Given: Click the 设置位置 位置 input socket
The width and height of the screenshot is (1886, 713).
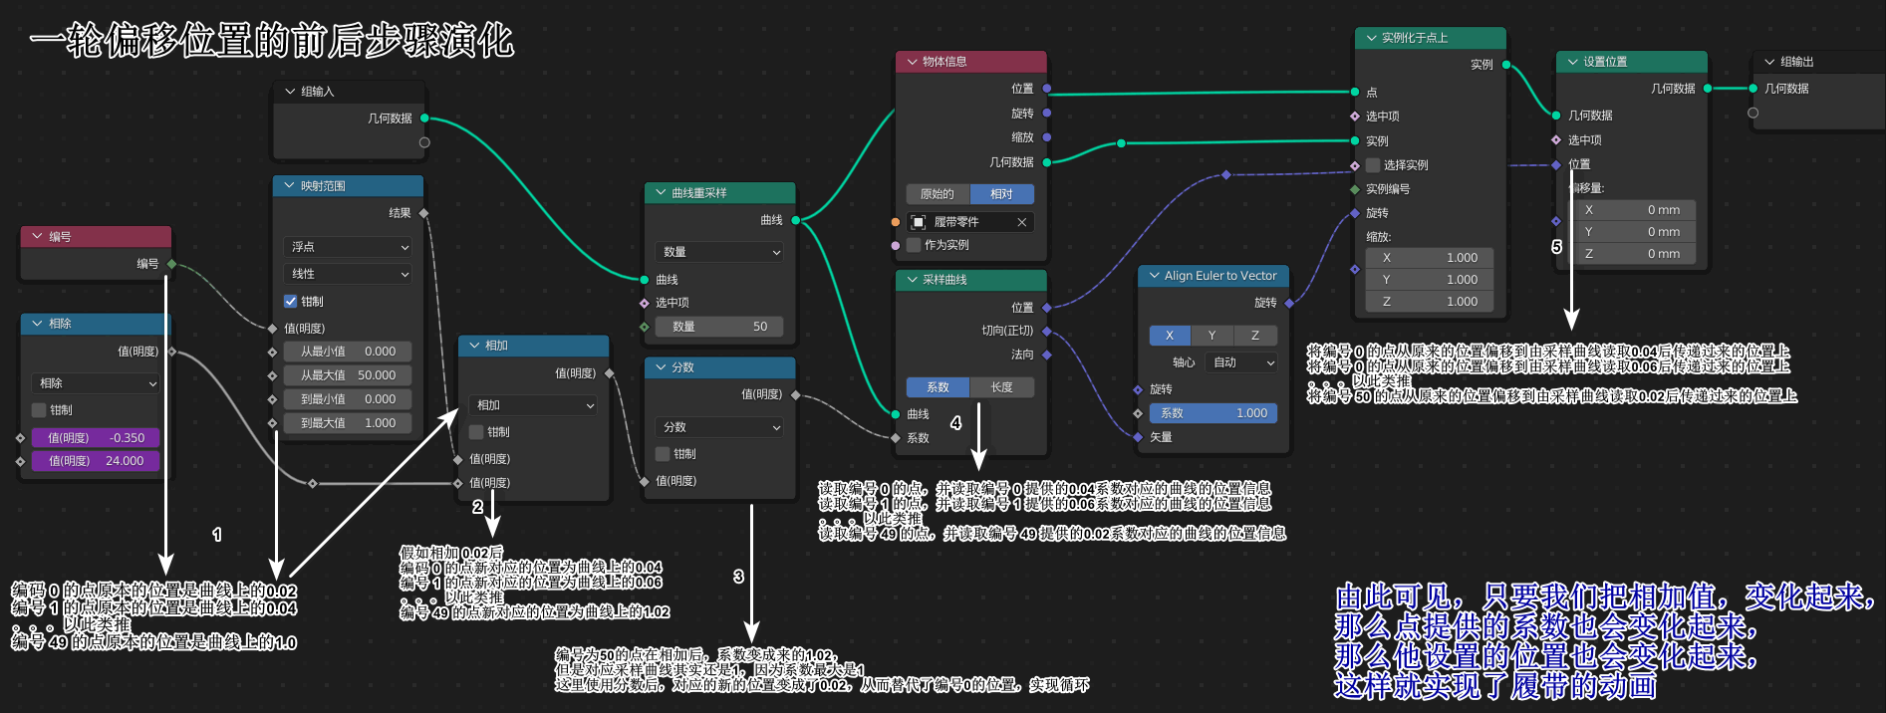Looking at the screenshot, I should 1556,164.
